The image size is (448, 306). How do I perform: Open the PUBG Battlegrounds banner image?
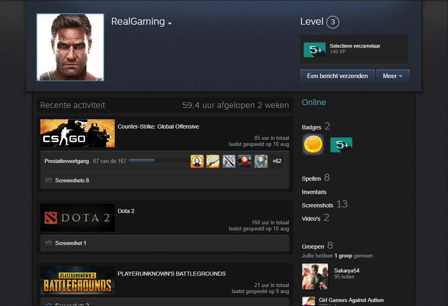[78, 280]
